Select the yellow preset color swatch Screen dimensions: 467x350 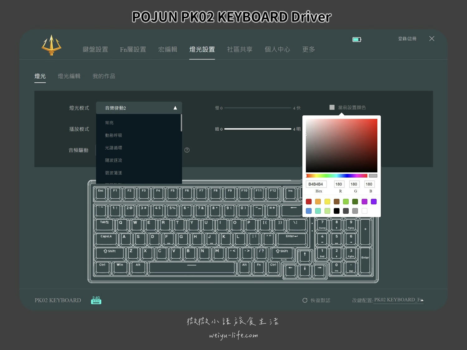327,202
